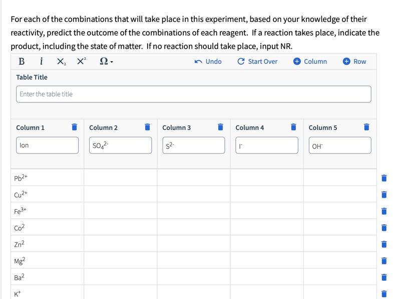
Task: Edit the SO4 2- column header field
Action: point(120,145)
